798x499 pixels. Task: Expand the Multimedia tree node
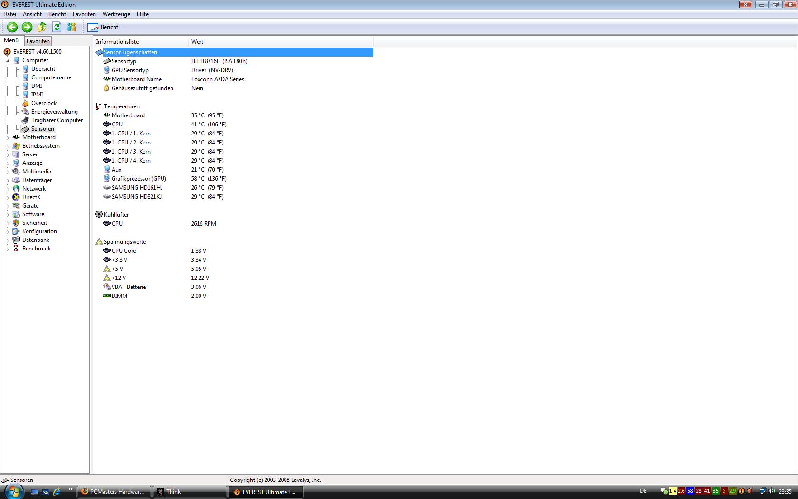[x=8, y=172]
